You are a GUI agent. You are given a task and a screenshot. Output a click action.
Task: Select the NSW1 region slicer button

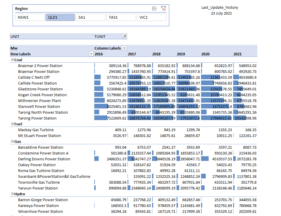(x=30, y=17)
